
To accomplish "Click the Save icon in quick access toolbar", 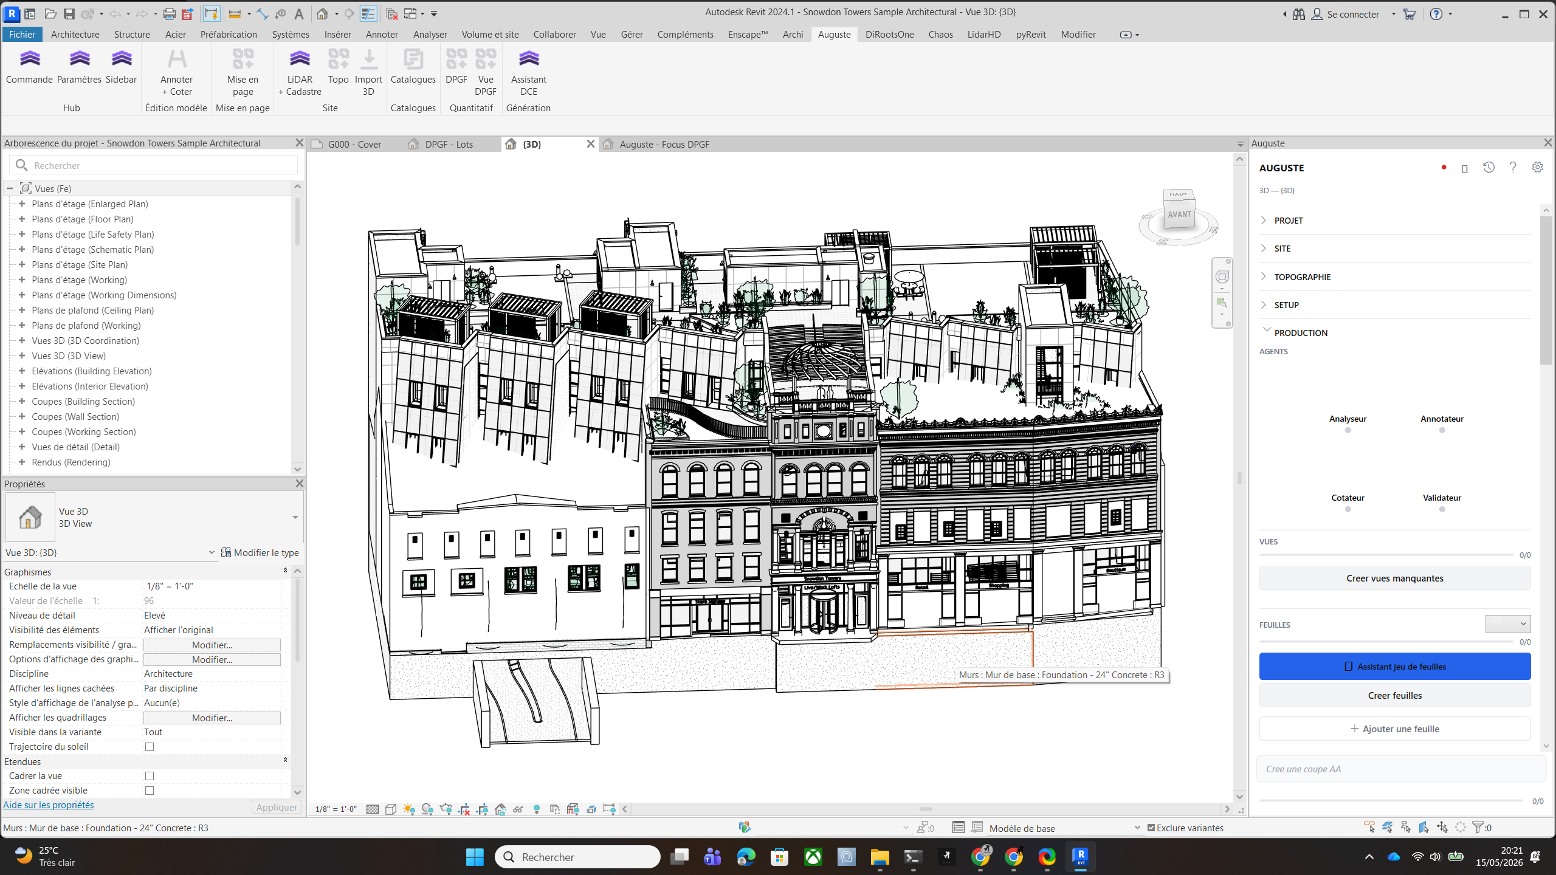I will (69, 13).
